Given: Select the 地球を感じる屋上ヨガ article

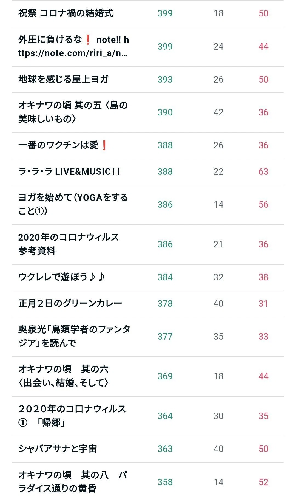Looking at the screenshot, I should pos(63,79).
